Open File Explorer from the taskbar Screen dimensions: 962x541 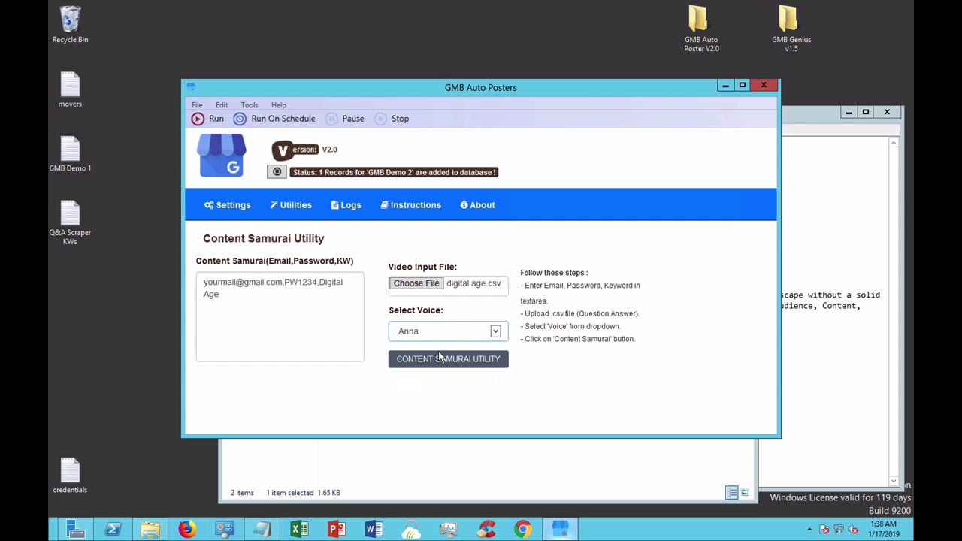click(x=150, y=530)
